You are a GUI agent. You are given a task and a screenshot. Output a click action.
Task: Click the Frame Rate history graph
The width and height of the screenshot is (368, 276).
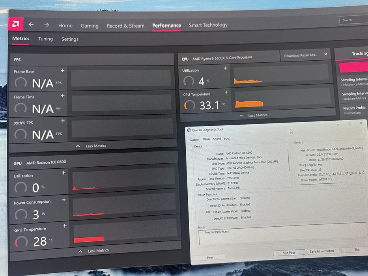pyautogui.click(x=121, y=78)
